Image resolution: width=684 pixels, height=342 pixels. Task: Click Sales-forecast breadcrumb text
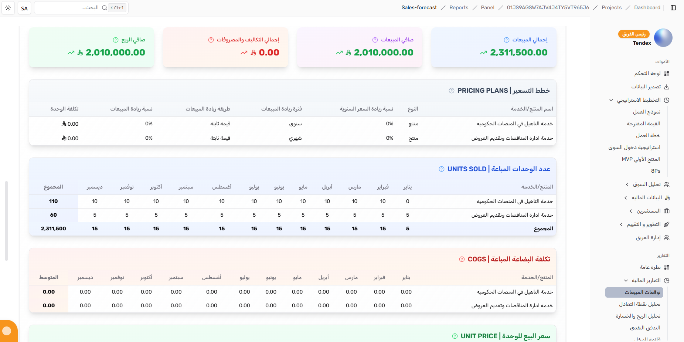click(x=419, y=7)
